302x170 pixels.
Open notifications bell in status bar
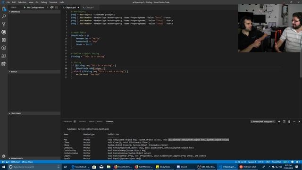click(298, 162)
